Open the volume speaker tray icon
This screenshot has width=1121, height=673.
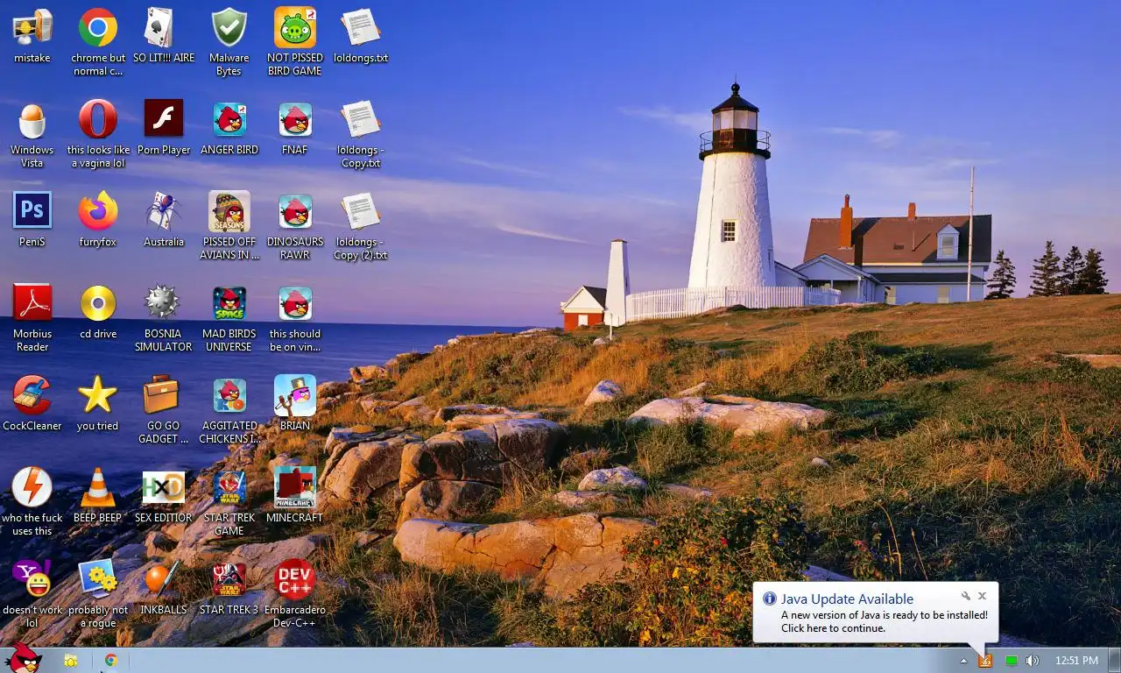click(1033, 661)
